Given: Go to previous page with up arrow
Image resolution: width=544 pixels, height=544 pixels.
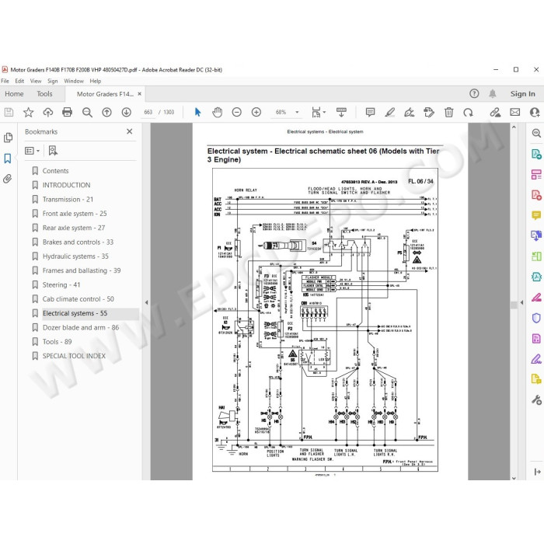Looking at the screenshot, I should coord(107,112).
